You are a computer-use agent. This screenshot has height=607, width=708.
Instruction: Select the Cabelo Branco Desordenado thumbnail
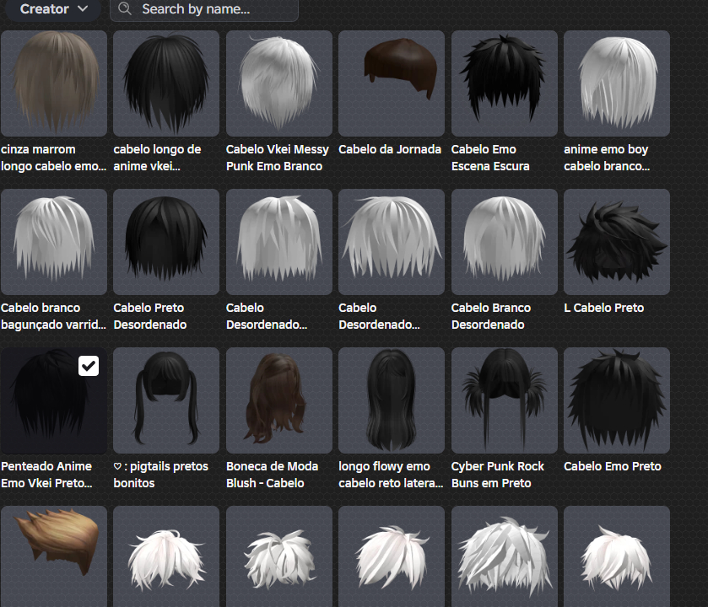[505, 242]
